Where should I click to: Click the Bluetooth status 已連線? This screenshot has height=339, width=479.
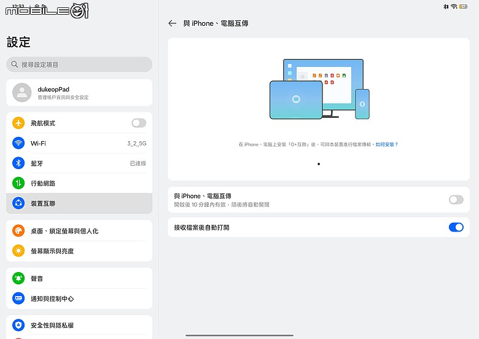(138, 163)
